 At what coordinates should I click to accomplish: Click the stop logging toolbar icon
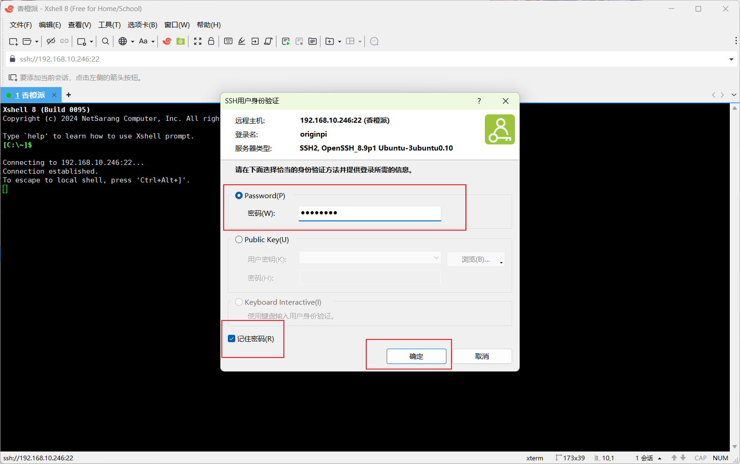point(299,41)
